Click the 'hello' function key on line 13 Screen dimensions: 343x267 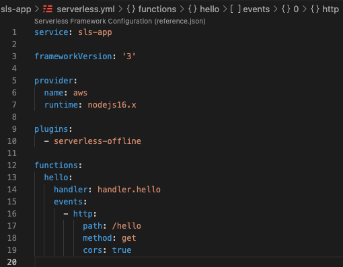click(56, 178)
